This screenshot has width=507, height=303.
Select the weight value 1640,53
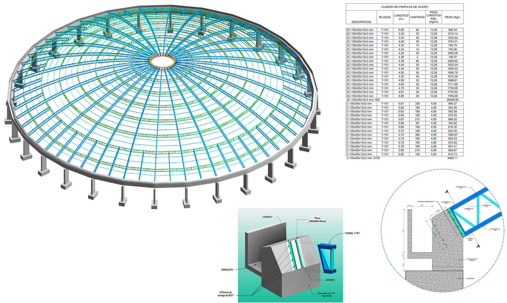point(452,69)
